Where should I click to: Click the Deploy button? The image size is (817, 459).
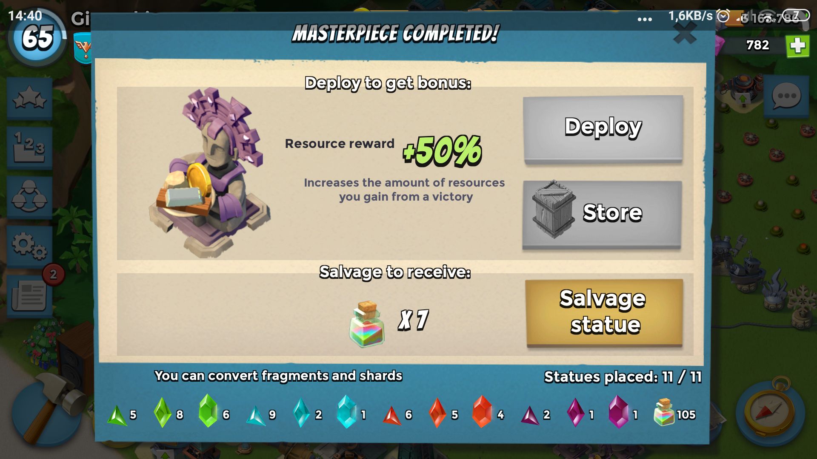pos(603,129)
